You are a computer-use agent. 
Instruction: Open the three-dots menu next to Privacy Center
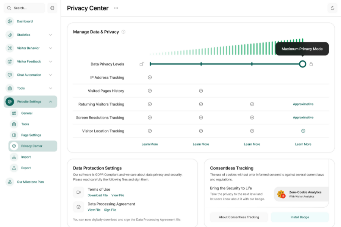point(116,8)
